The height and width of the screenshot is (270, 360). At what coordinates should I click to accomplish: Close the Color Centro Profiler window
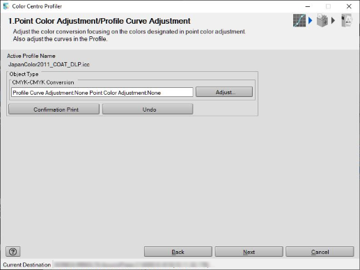[349, 6]
